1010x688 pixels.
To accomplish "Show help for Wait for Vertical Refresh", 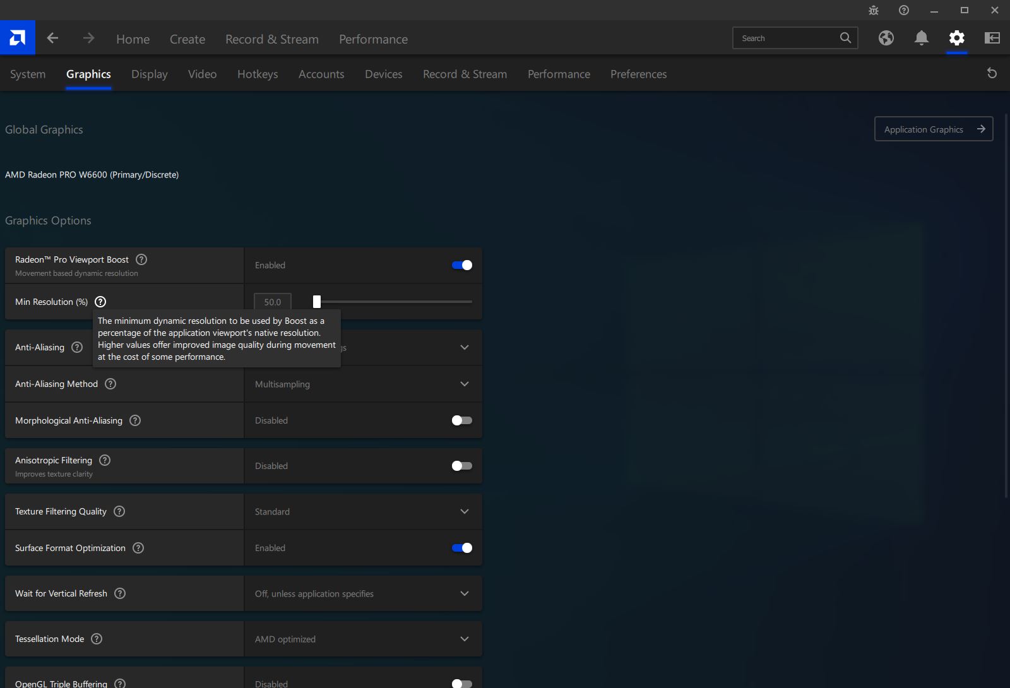I will (120, 593).
